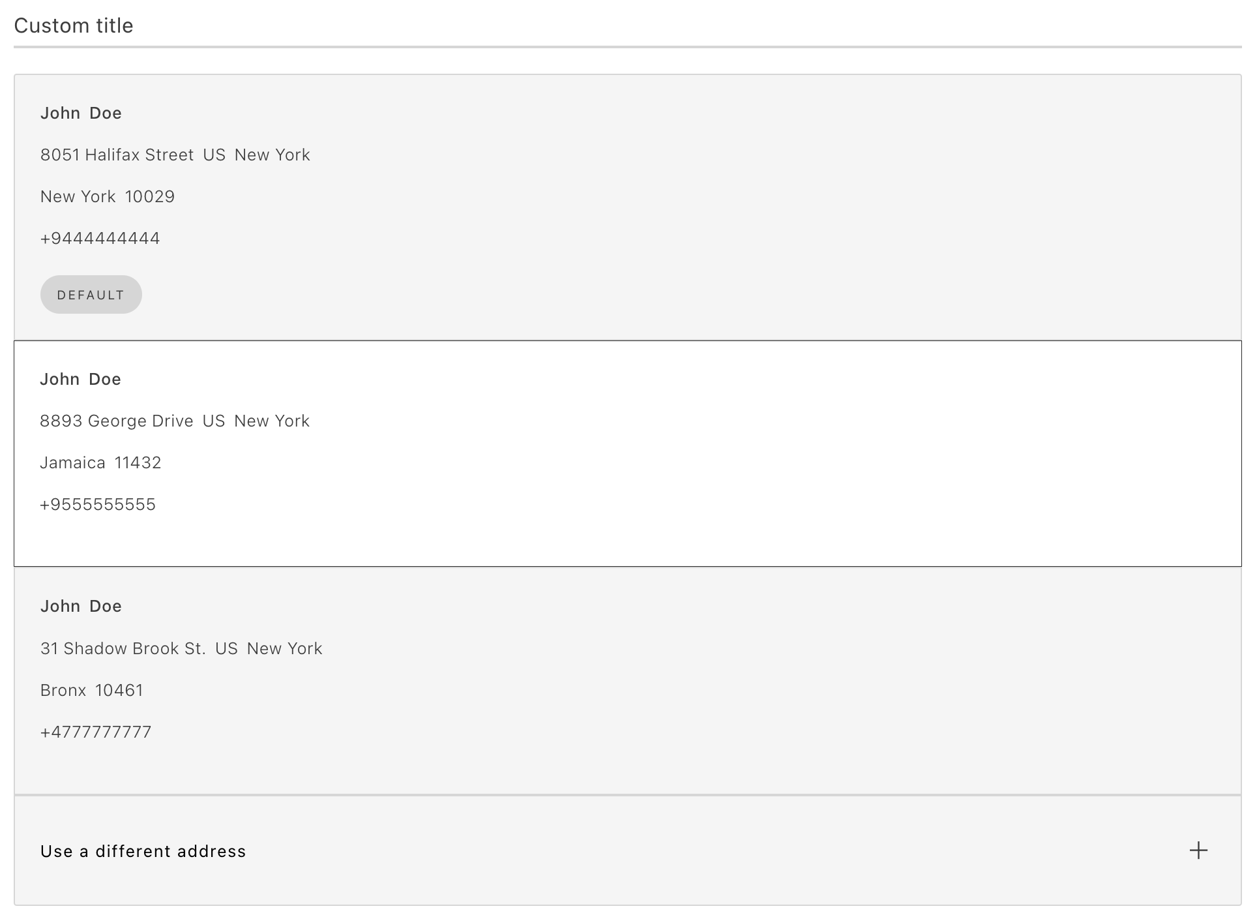1257x917 pixels.
Task: Click John Doe name in Shadow Brook card
Action: tap(81, 606)
